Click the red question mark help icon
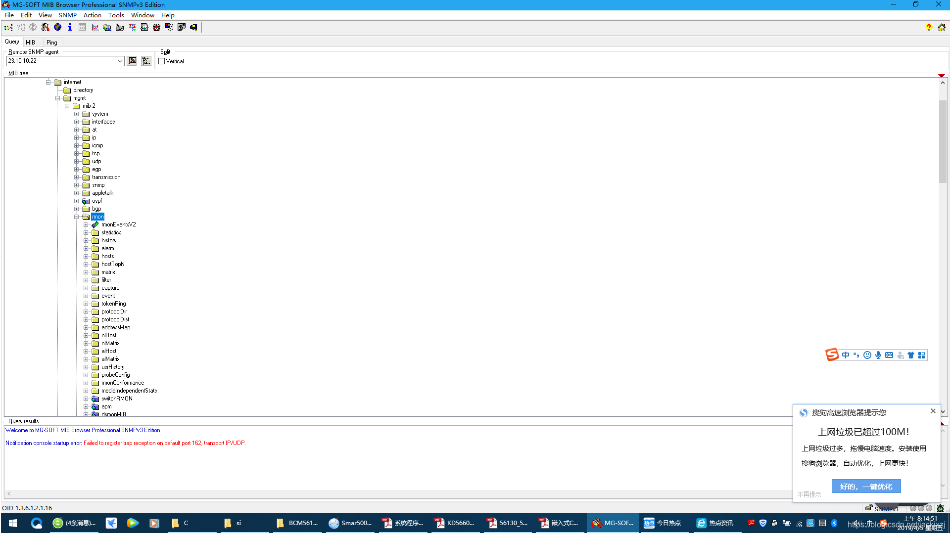The height and width of the screenshot is (534, 950). click(x=929, y=28)
